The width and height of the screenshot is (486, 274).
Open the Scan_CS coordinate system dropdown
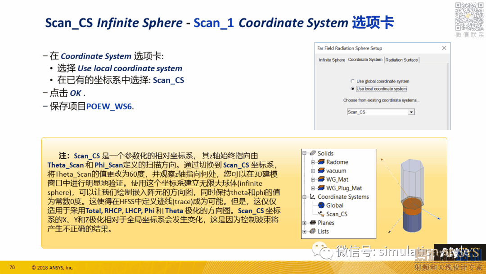click(x=411, y=112)
